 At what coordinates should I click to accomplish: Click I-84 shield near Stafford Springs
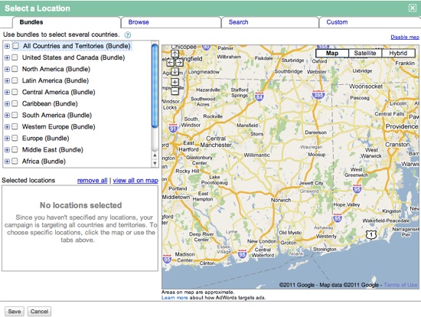point(259,96)
